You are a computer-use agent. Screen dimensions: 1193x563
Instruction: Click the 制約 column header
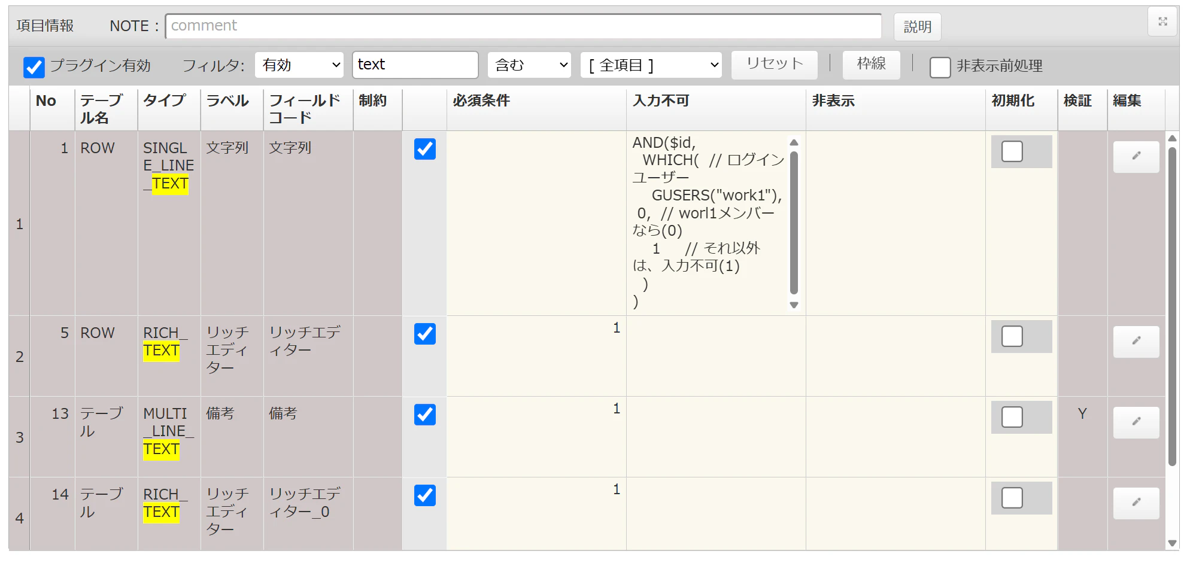tap(378, 108)
